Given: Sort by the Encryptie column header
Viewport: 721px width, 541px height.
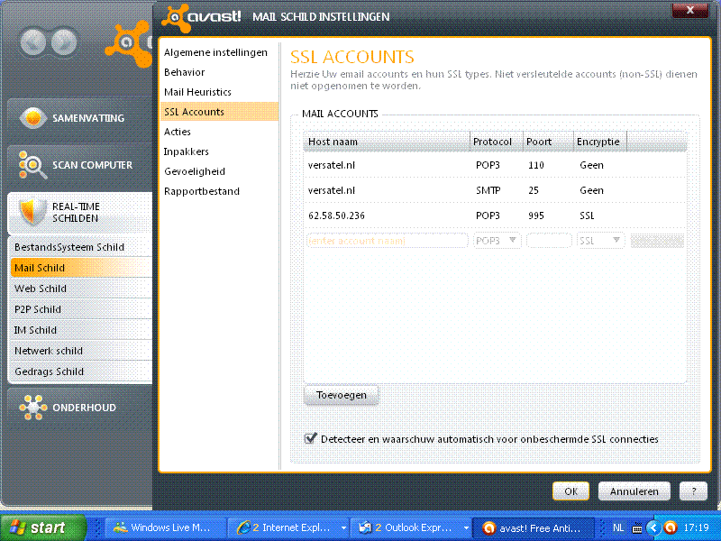Looking at the screenshot, I should pyautogui.click(x=600, y=142).
